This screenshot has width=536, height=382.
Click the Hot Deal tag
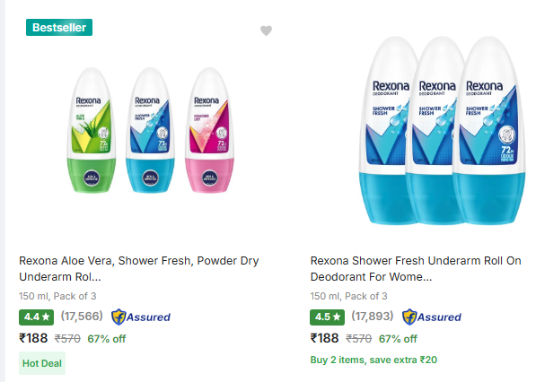tap(42, 363)
